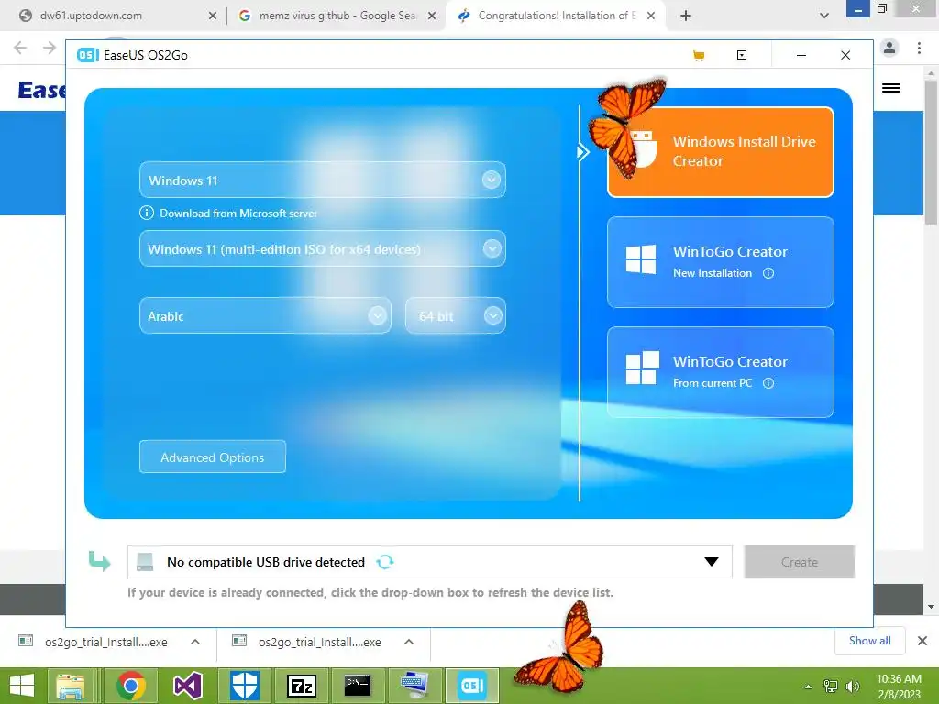The height and width of the screenshot is (704, 939).
Task: Click Show all downloads button
Action: (869, 641)
